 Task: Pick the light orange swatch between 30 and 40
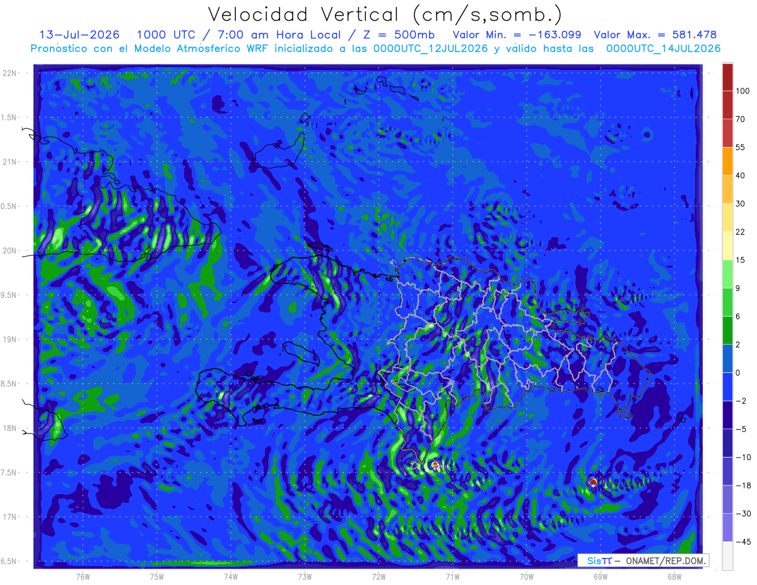point(727,189)
